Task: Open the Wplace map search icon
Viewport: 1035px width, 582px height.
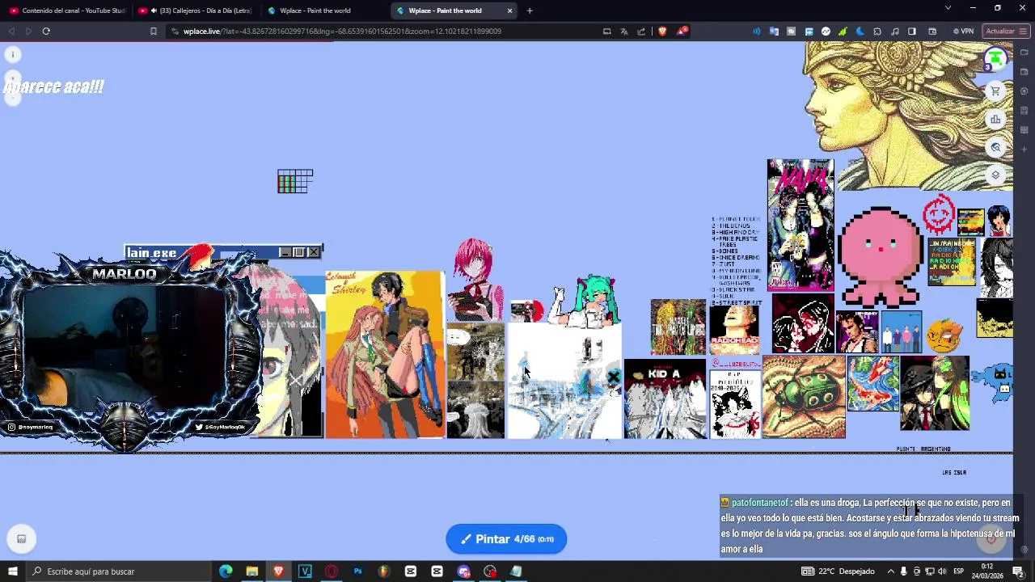Action: click(995, 148)
